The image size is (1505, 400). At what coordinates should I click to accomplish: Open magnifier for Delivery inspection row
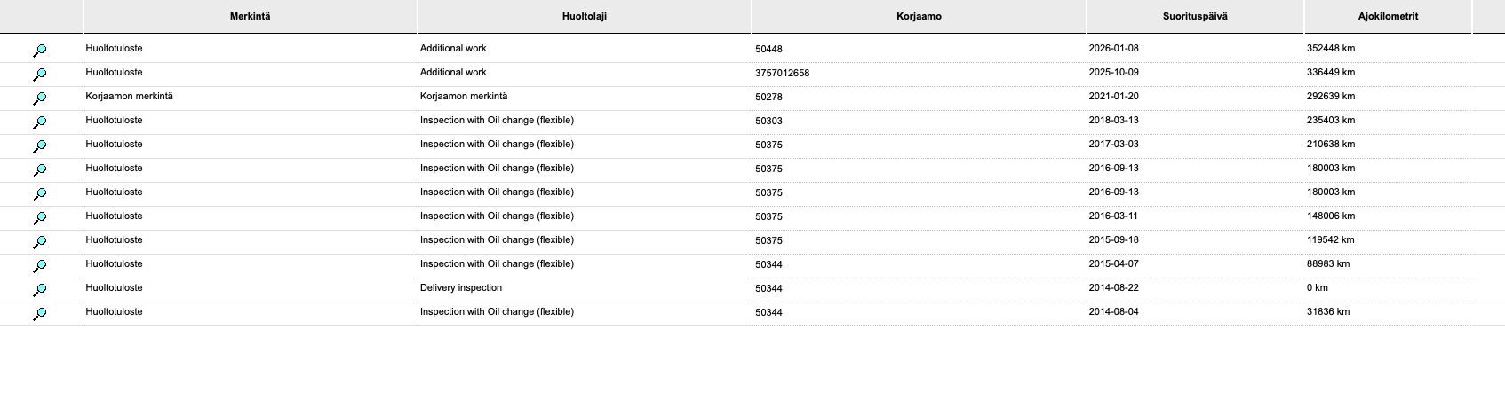tap(40, 290)
